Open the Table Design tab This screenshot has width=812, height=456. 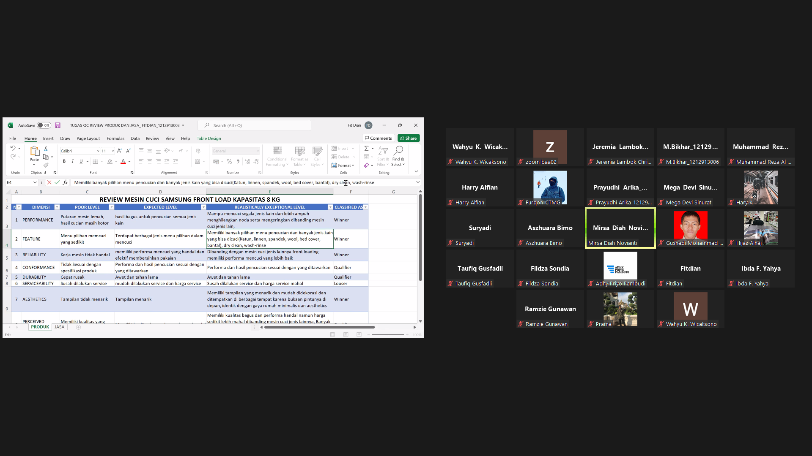(x=209, y=138)
